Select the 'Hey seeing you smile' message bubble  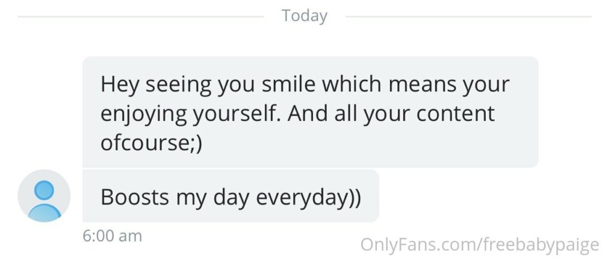click(310, 112)
